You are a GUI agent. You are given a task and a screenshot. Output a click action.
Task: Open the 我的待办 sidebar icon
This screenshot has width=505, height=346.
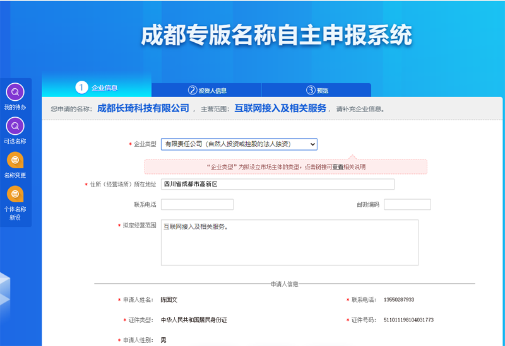tap(15, 92)
